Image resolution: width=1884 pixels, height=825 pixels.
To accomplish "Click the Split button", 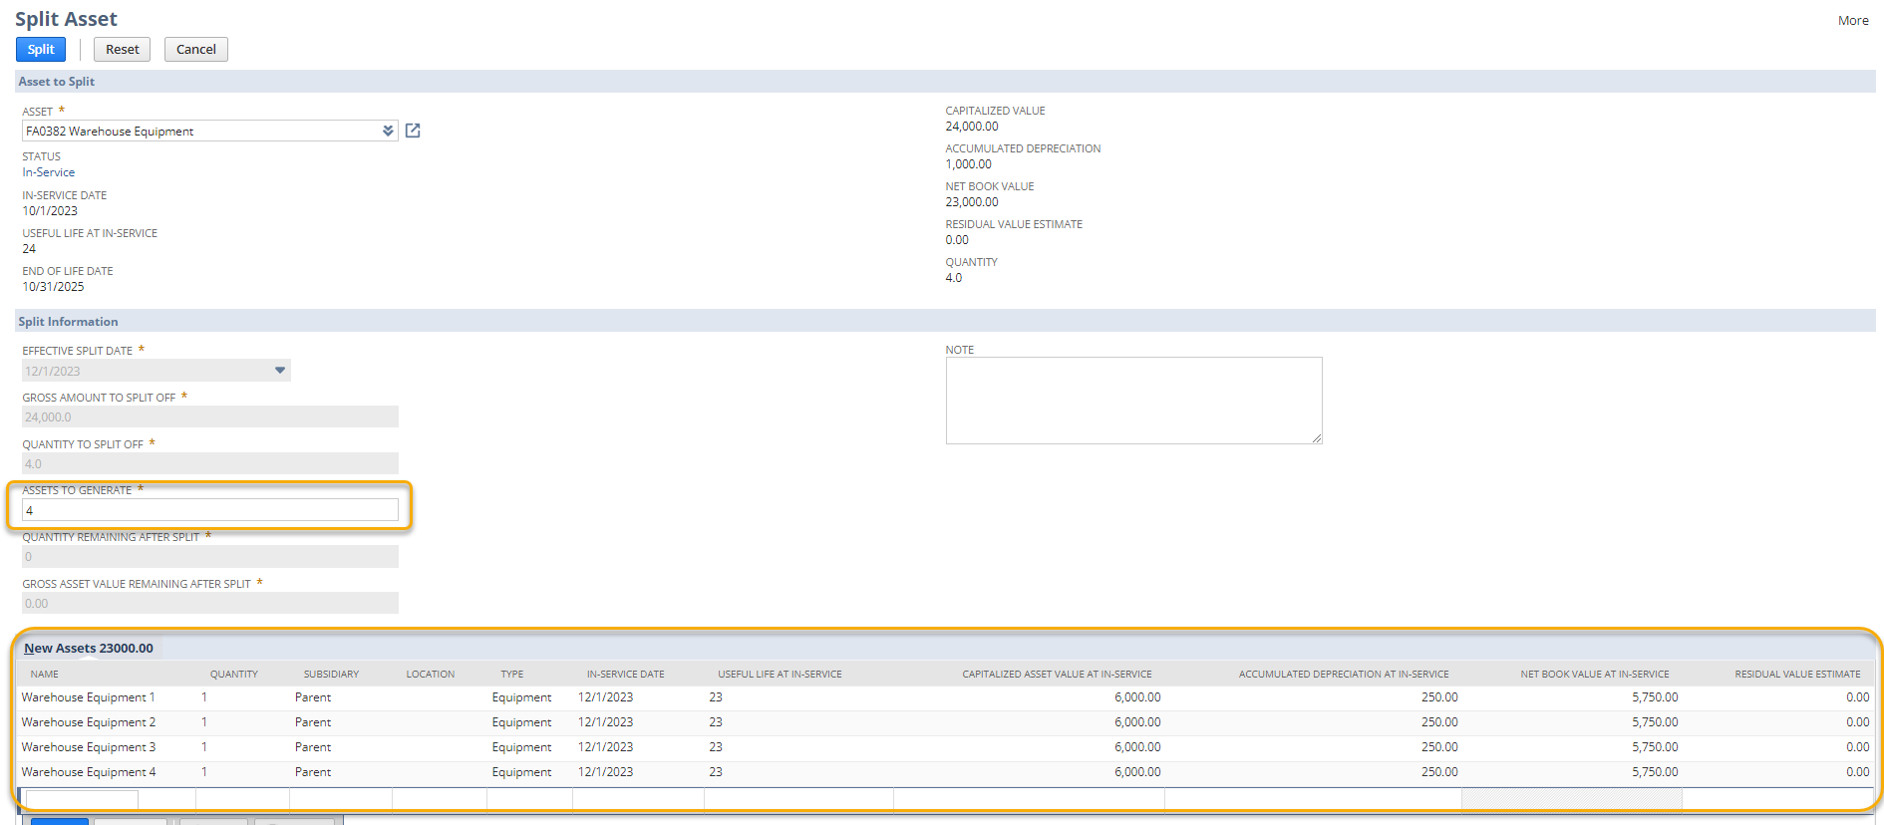I will click(41, 49).
